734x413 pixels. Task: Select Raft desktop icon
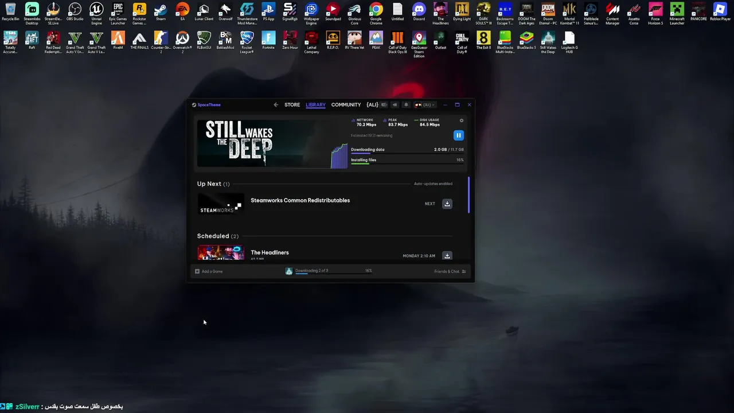tap(32, 40)
